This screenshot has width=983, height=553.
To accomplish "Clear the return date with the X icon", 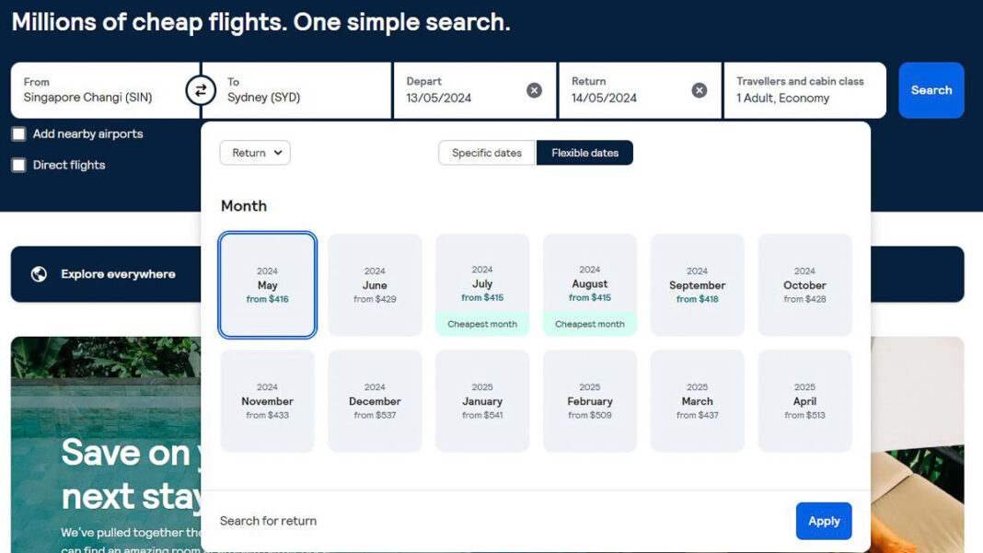I will 700,89.
